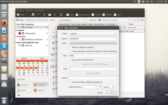This screenshot has width=168, height=105.
Task: Decrease refresh interval with minus button
Action: (x=96, y=87)
